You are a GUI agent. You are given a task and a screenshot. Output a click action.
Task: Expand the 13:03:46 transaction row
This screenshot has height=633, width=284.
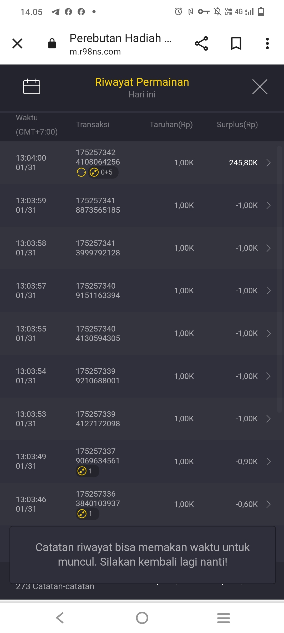point(268,504)
